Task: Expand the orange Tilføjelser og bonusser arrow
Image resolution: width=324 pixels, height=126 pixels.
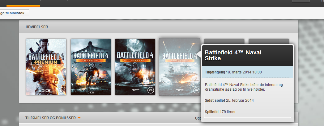Action: point(79,118)
